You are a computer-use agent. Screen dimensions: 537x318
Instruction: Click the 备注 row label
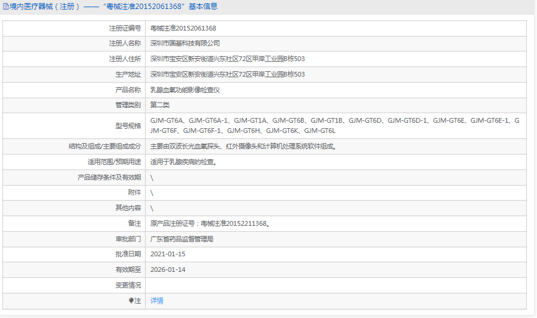pyautogui.click(x=135, y=223)
